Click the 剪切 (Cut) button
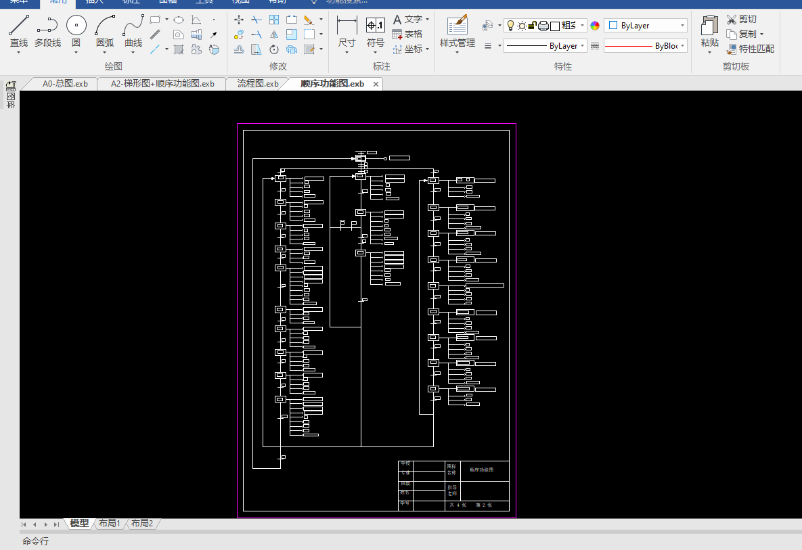The height and width of the screenshot is (550, 802). click(x=742, y=19)
